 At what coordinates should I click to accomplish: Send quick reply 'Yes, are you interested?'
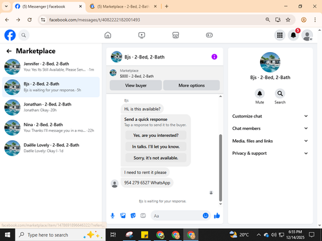[x=156, y=135]
